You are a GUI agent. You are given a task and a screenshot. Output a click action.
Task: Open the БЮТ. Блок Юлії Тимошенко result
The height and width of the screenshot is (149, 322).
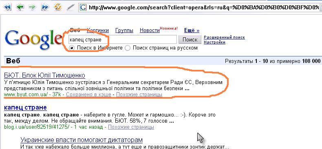pyautogui.click(x=44, y=76)
